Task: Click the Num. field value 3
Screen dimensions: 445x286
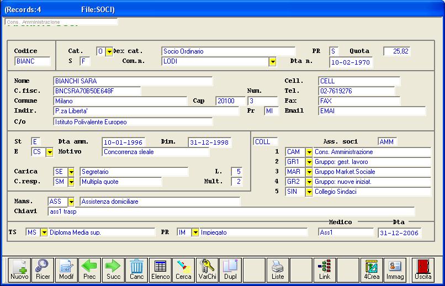Action: click(x=262, y=101)
